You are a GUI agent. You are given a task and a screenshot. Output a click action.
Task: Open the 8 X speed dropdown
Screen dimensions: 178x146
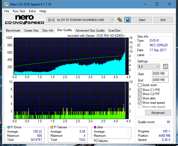(149, 66)
